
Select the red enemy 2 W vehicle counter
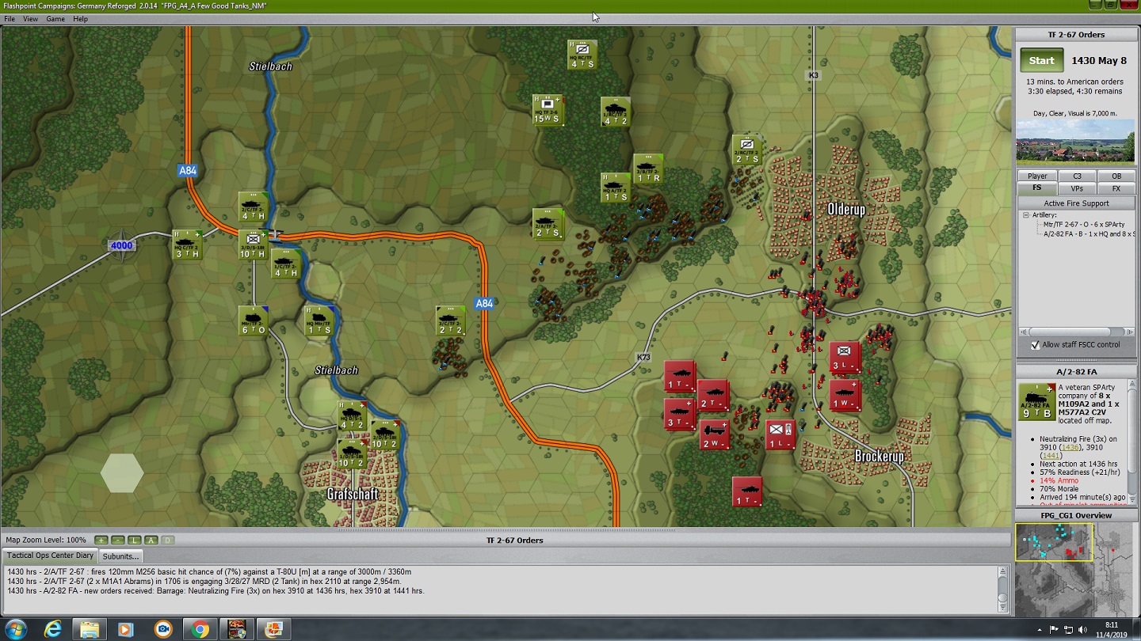coord(714,434)
